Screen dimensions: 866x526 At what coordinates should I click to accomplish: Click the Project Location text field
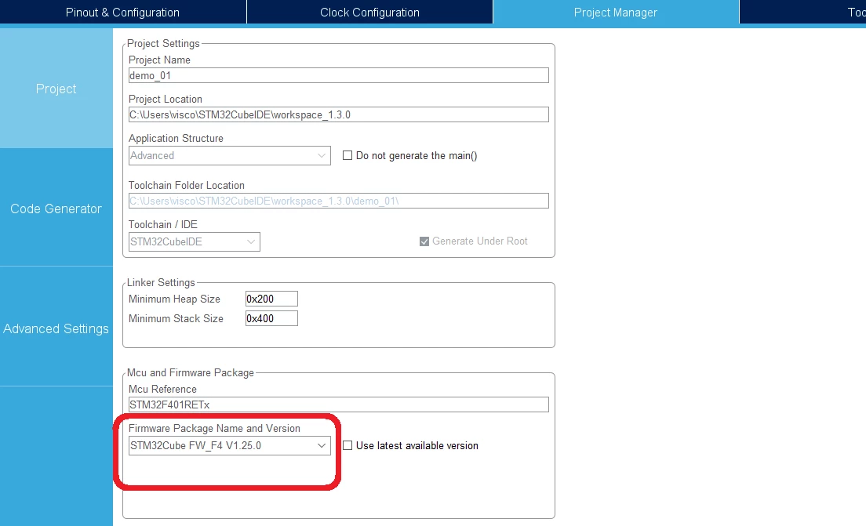coord(339,114)
